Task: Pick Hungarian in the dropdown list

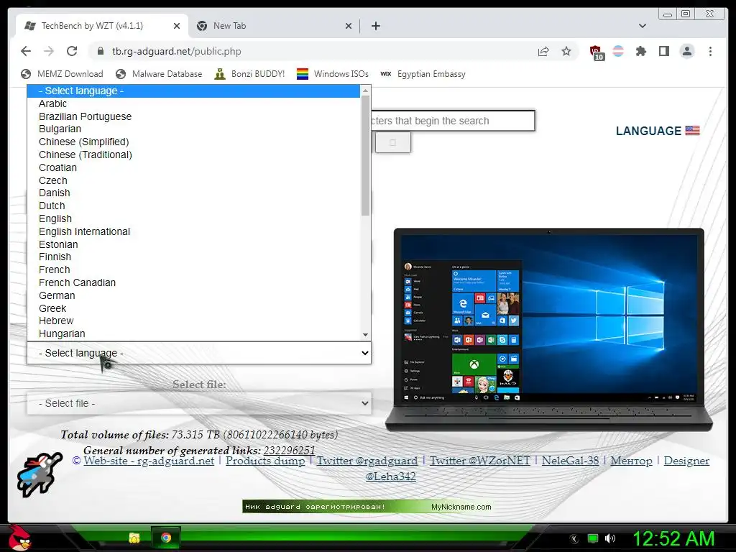Action: (x=194, y=333)
